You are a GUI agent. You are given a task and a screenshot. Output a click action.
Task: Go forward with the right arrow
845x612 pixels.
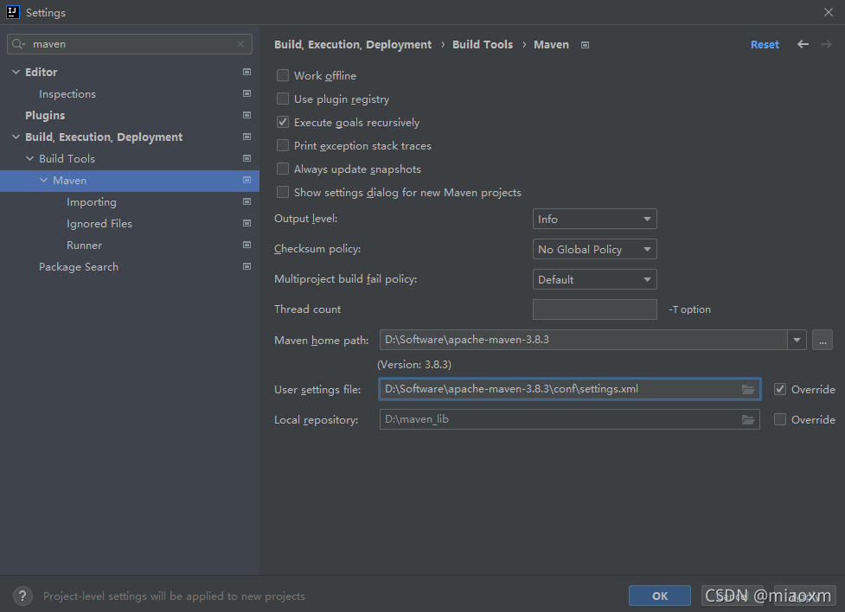pos(826,44)
